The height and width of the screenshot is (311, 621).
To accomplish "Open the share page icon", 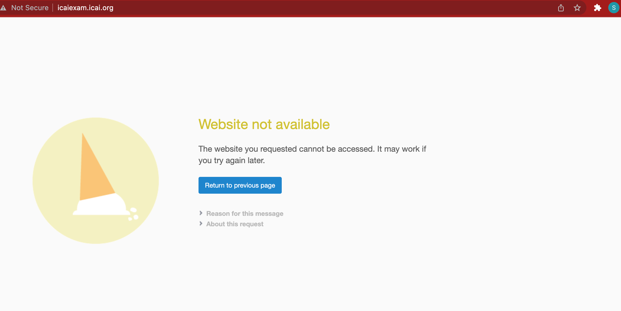I will point(561,8).
